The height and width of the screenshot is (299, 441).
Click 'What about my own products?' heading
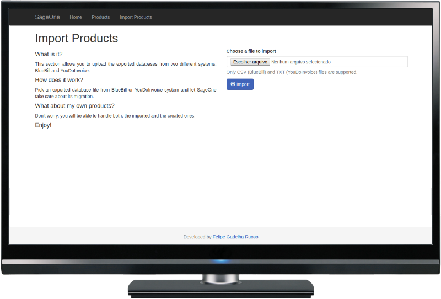[74, 106]
